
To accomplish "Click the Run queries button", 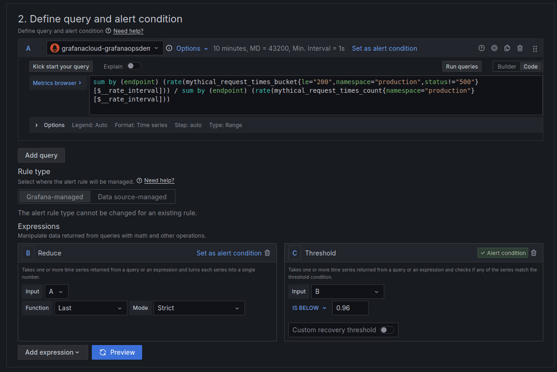I will (x=462, y=66).
